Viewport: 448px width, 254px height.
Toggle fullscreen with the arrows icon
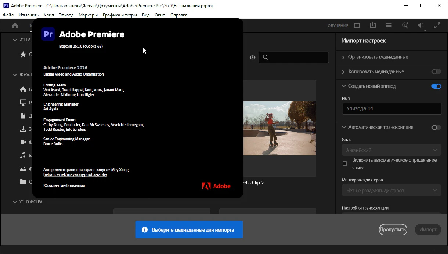click(437, 26)
